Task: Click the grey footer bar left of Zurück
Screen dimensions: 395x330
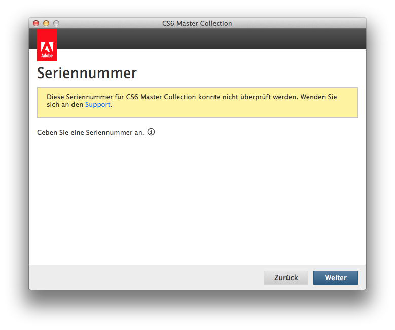Action: pyautogui.click(x=142, y=277)
